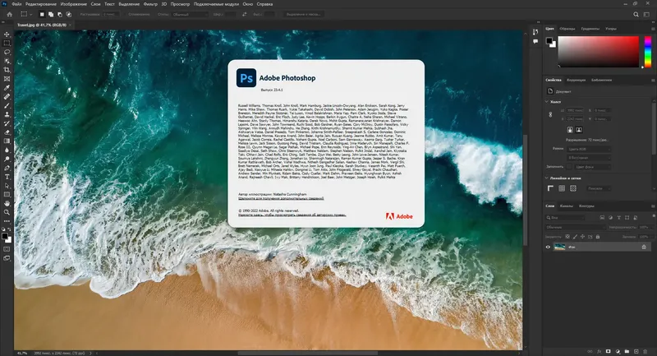This screenshot has height=356, width=657.
Task: Click the canvas width input field
Action: click(574, 110)
